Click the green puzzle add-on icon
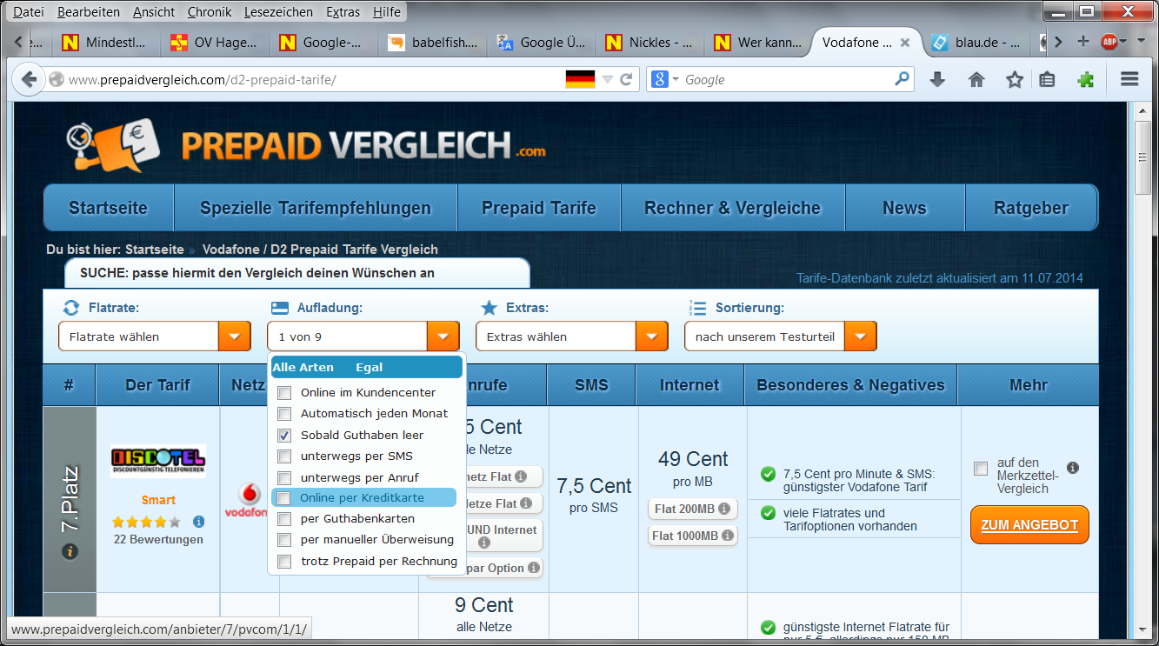 pos(1085,79)
